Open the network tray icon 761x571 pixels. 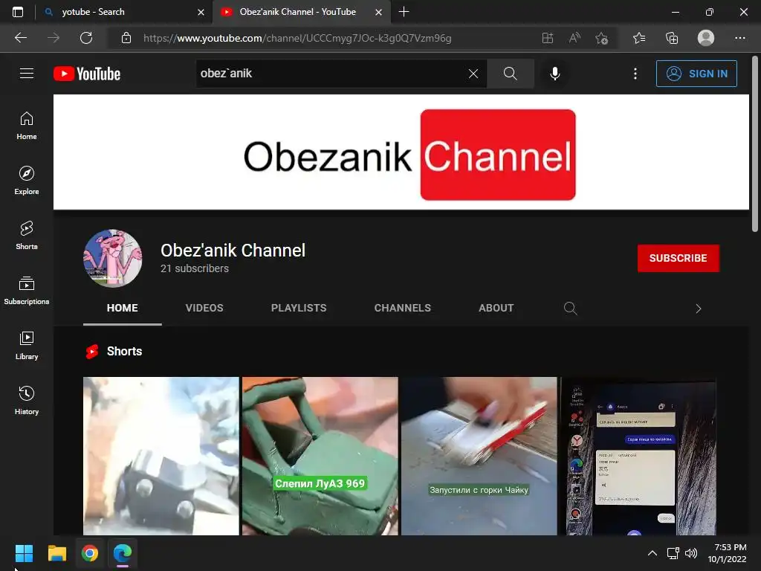[x=673, y=553]
